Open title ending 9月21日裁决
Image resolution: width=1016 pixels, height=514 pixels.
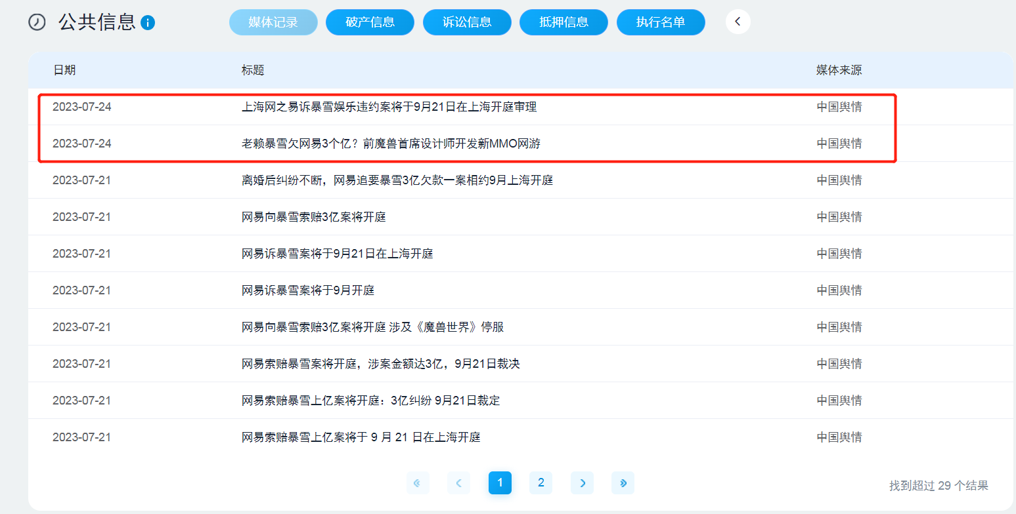(381, 364)
